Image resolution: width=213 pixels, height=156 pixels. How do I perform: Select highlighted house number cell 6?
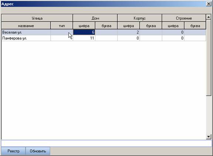(x=84, y=32)
